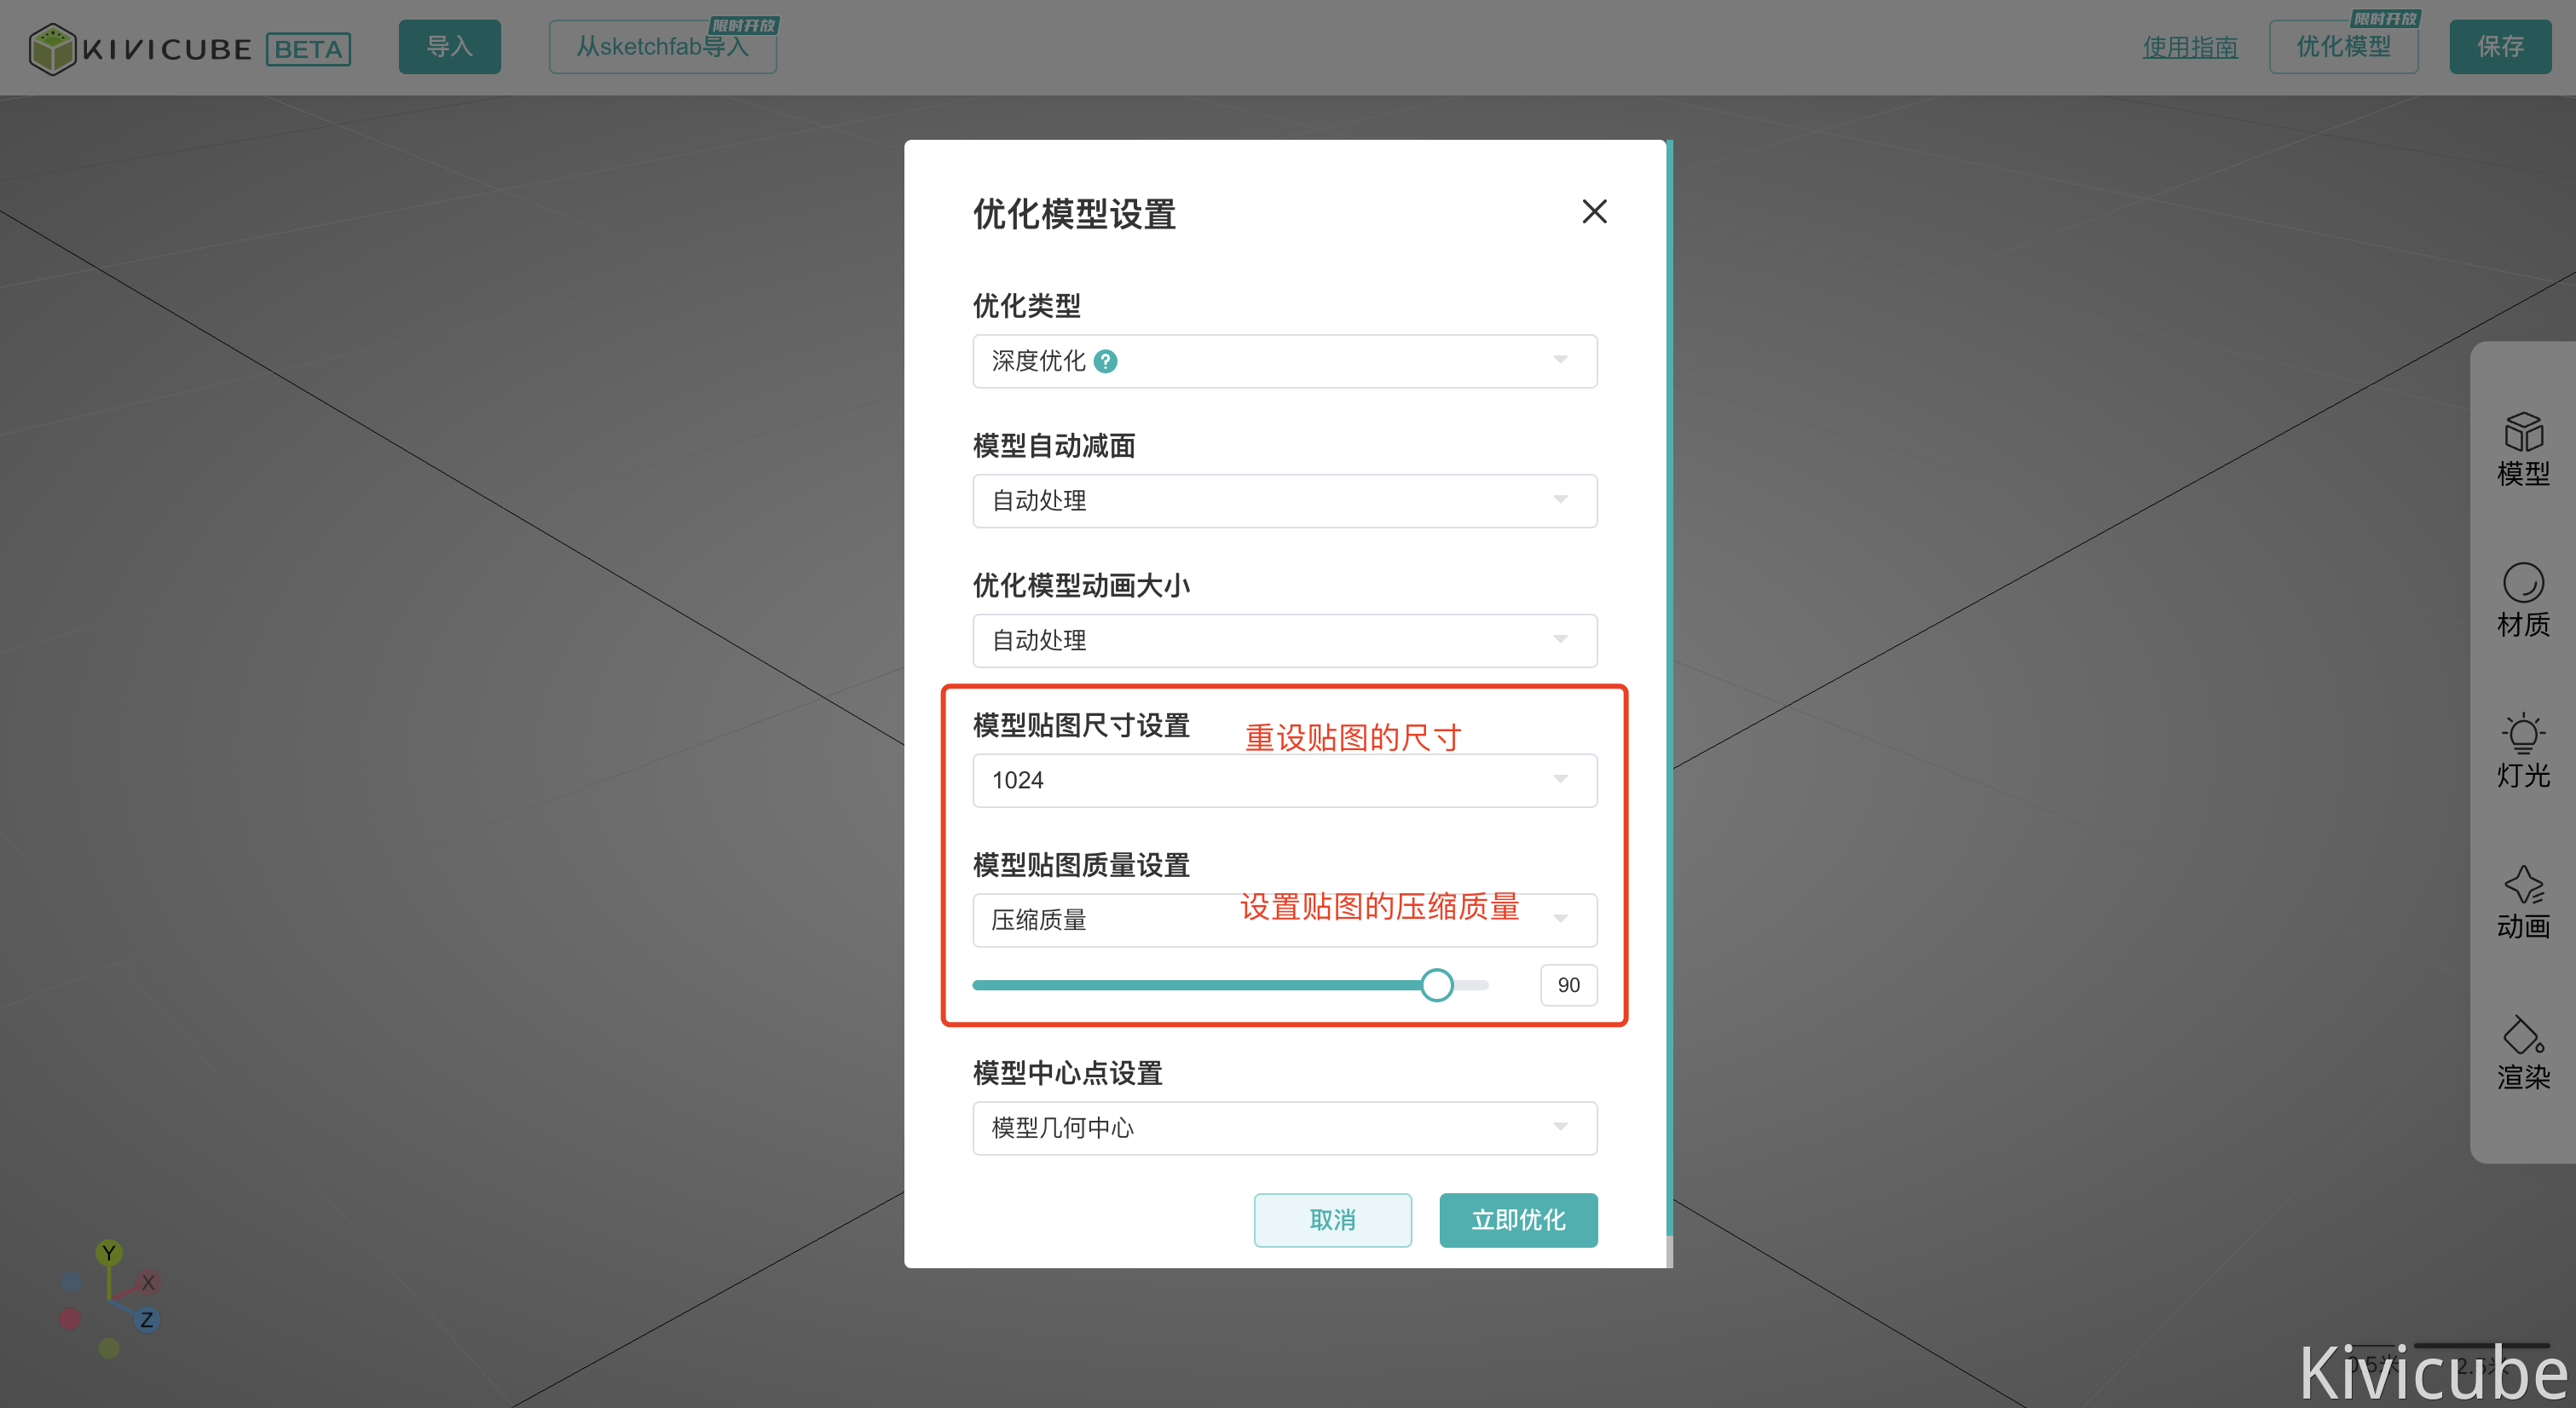Close the 优化模型设置 dialog with X

(1594, 211)
